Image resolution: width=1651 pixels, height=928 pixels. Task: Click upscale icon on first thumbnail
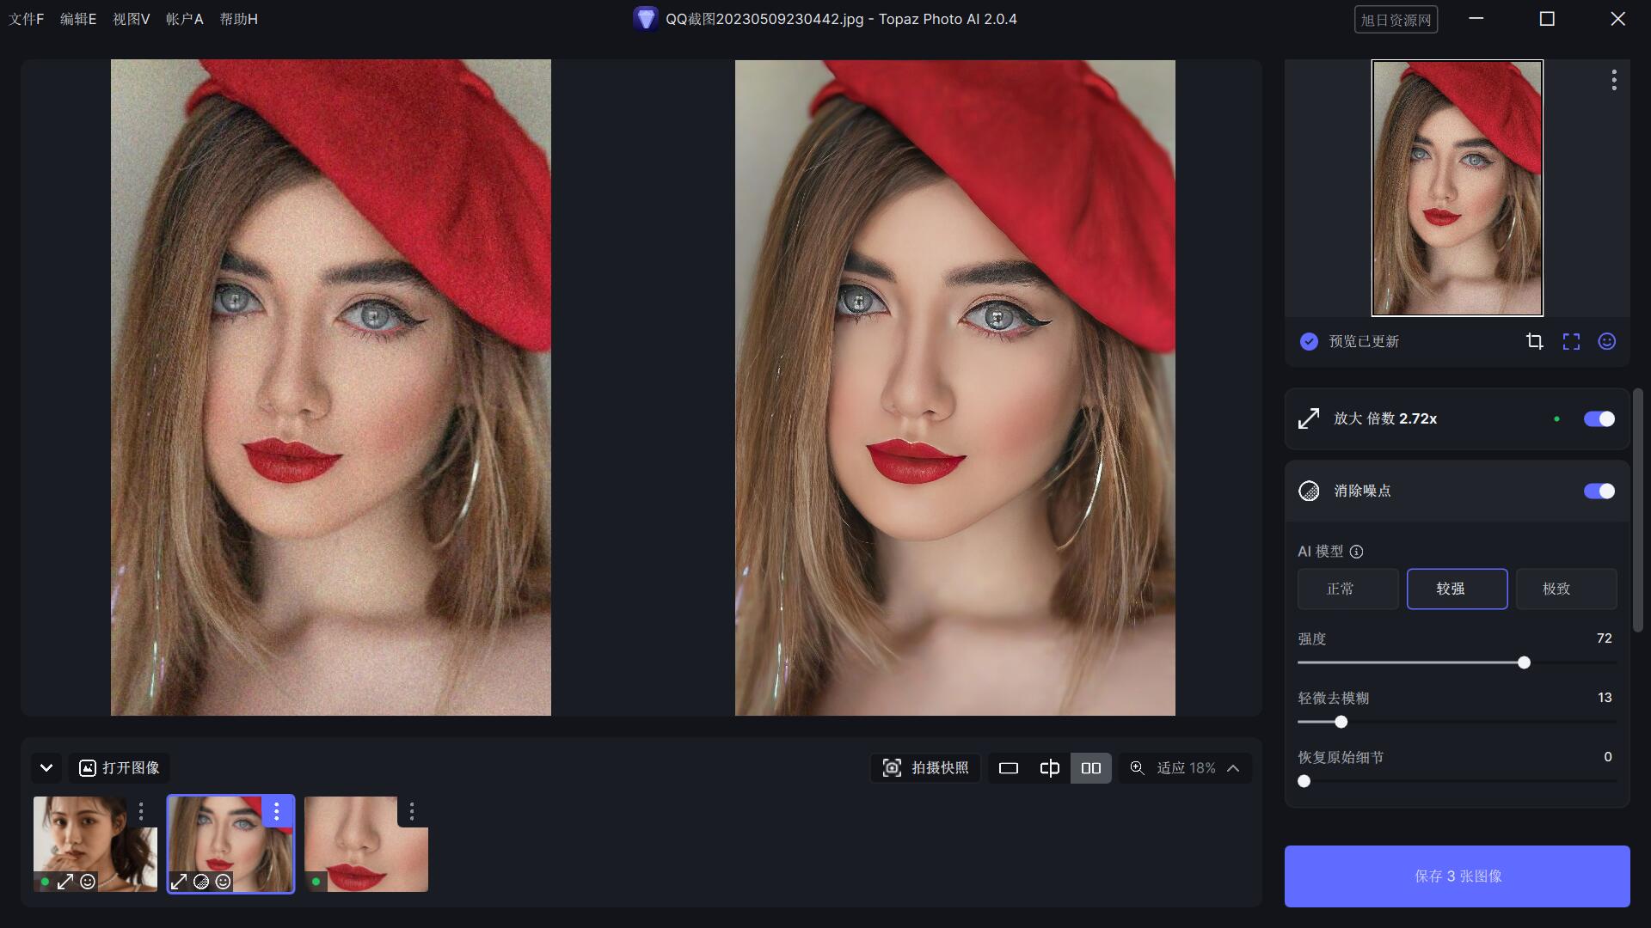(65, 881)
